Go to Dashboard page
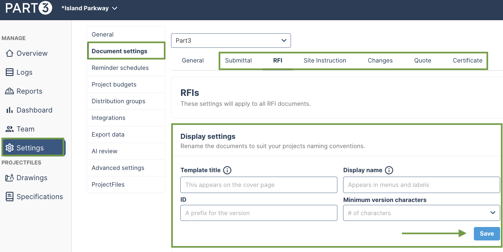This screenshot has width=503, height=252. pyautogui.click(x=34, y=110)
